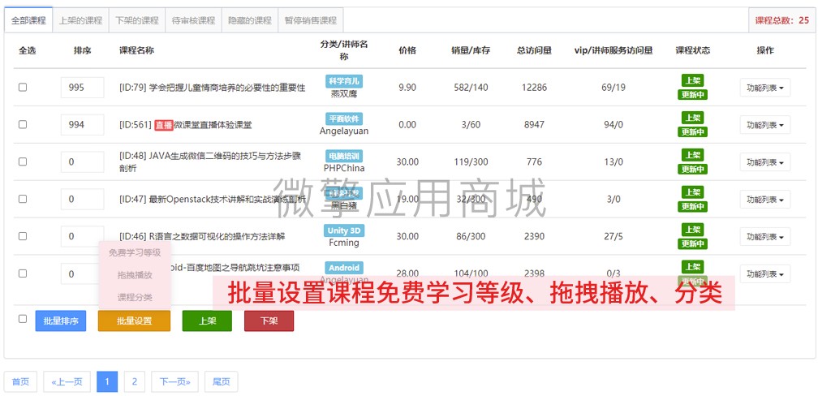Click the 排序 column header
Viewport: 818px width, 396px height.
tap(83, 50)
